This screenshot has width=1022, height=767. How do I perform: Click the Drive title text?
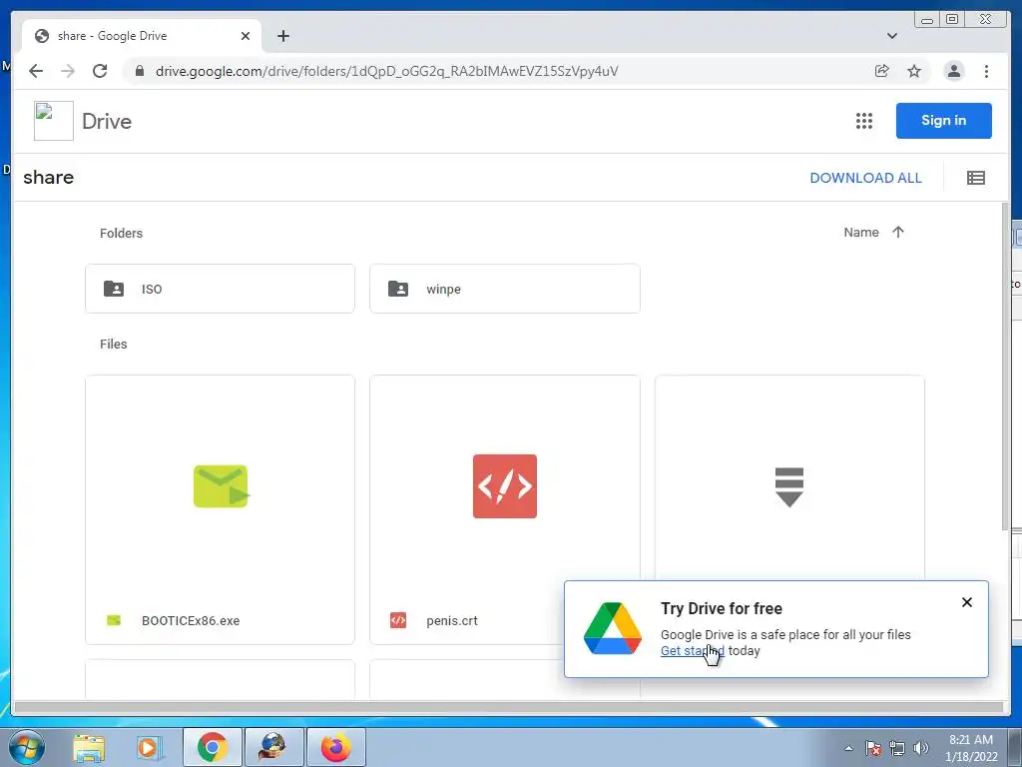tap(107, 121)
